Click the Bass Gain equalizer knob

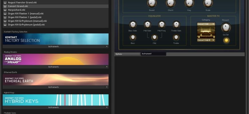click(133, 25)
